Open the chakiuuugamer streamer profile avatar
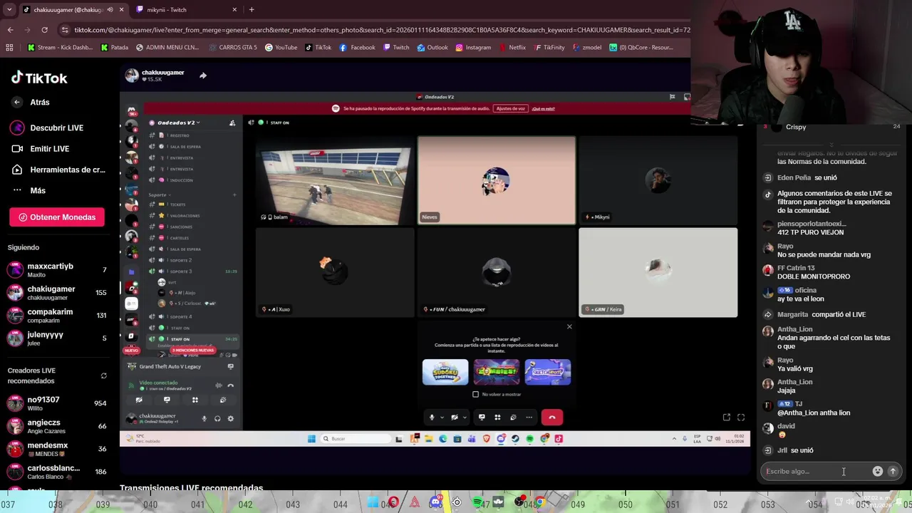The width and height of the screenshot is (912, 513). coord(132,76)
